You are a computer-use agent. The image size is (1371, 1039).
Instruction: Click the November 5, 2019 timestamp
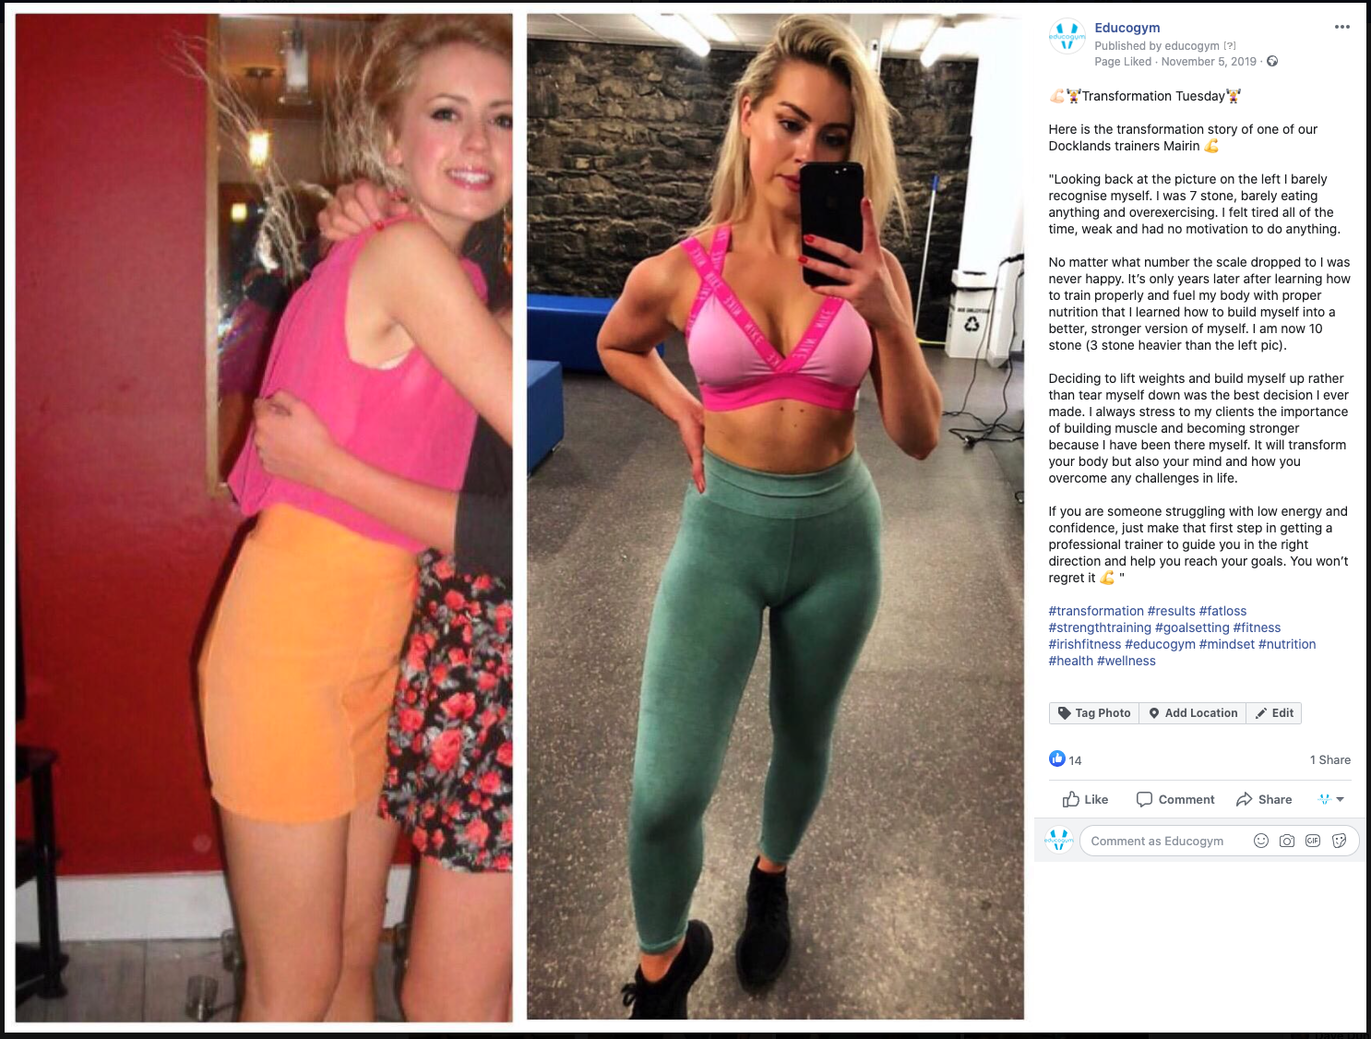pos(1209,62)
